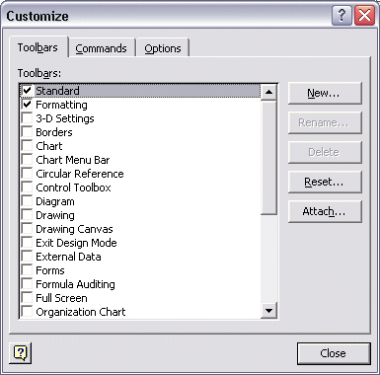Check the Organization Chart checkbox
380x375 pixels.
tap(27, 311)
